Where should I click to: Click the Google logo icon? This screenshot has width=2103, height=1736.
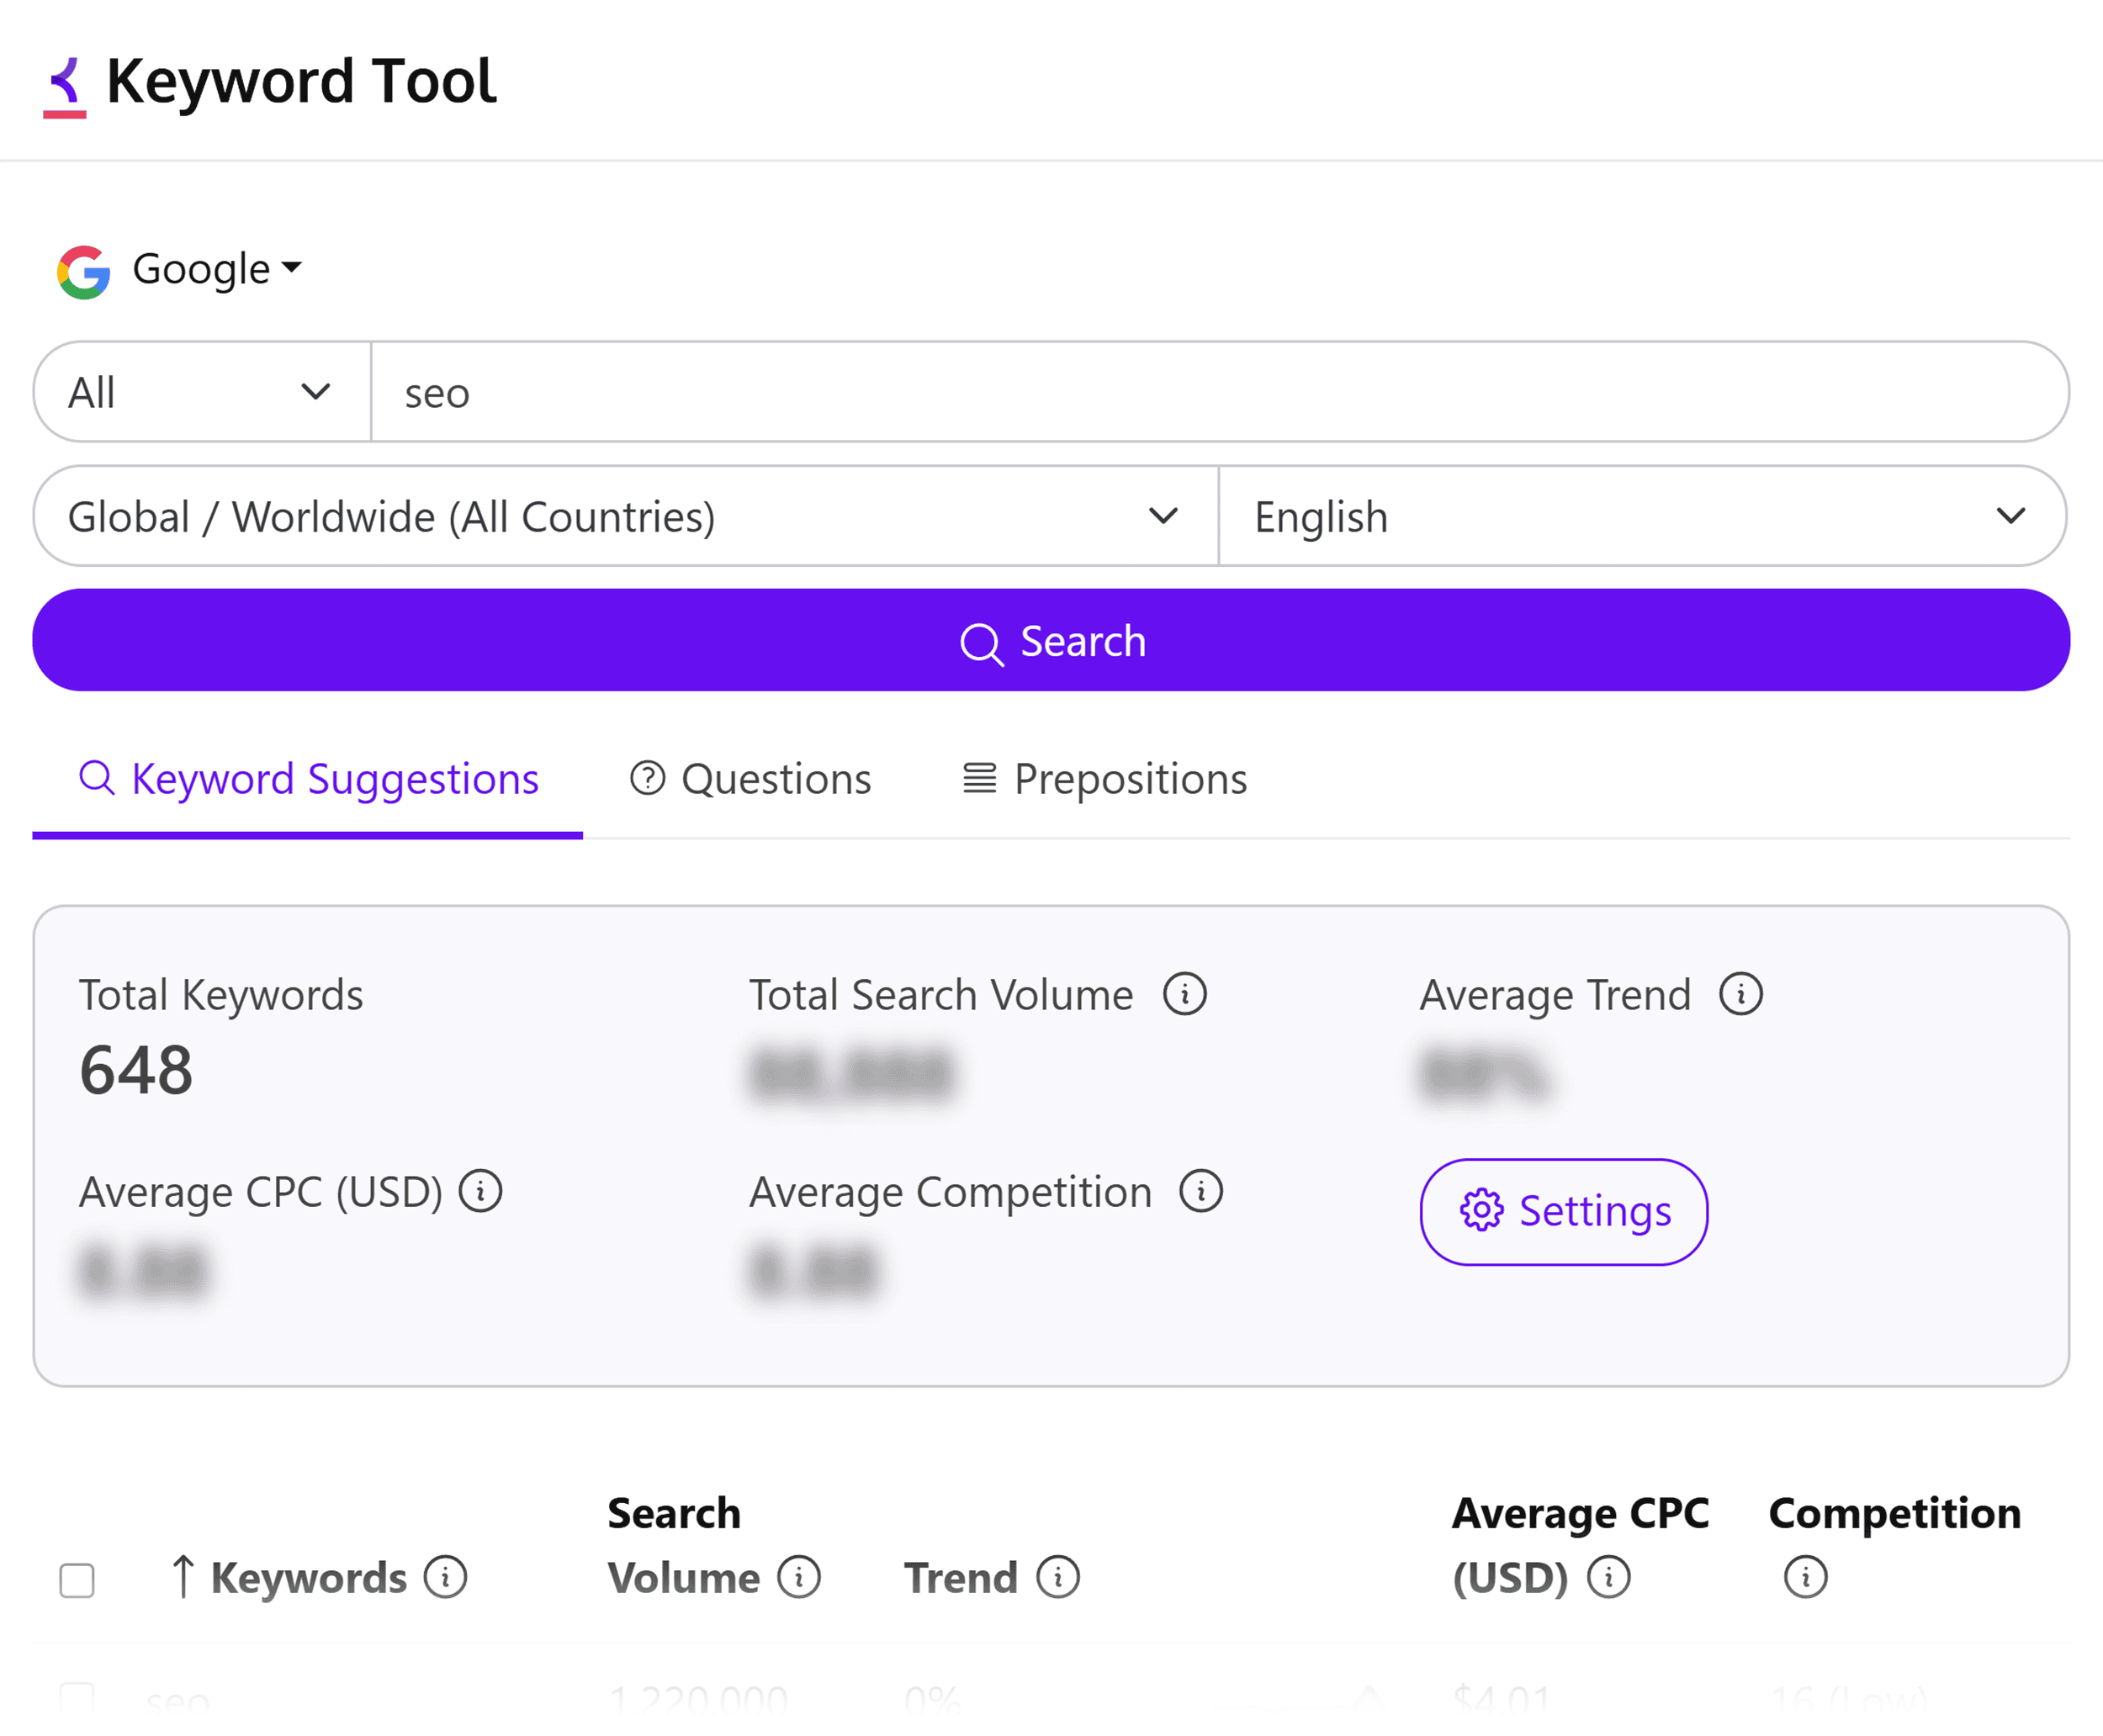[x=84, y=271]
